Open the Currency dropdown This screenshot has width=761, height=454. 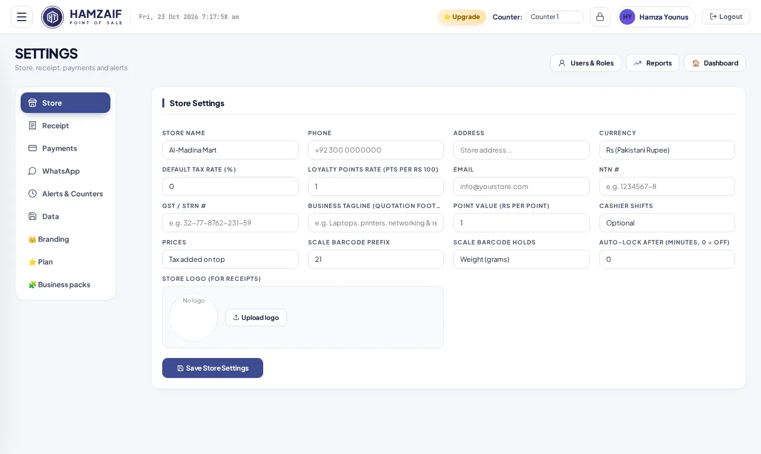pos(667,150)
